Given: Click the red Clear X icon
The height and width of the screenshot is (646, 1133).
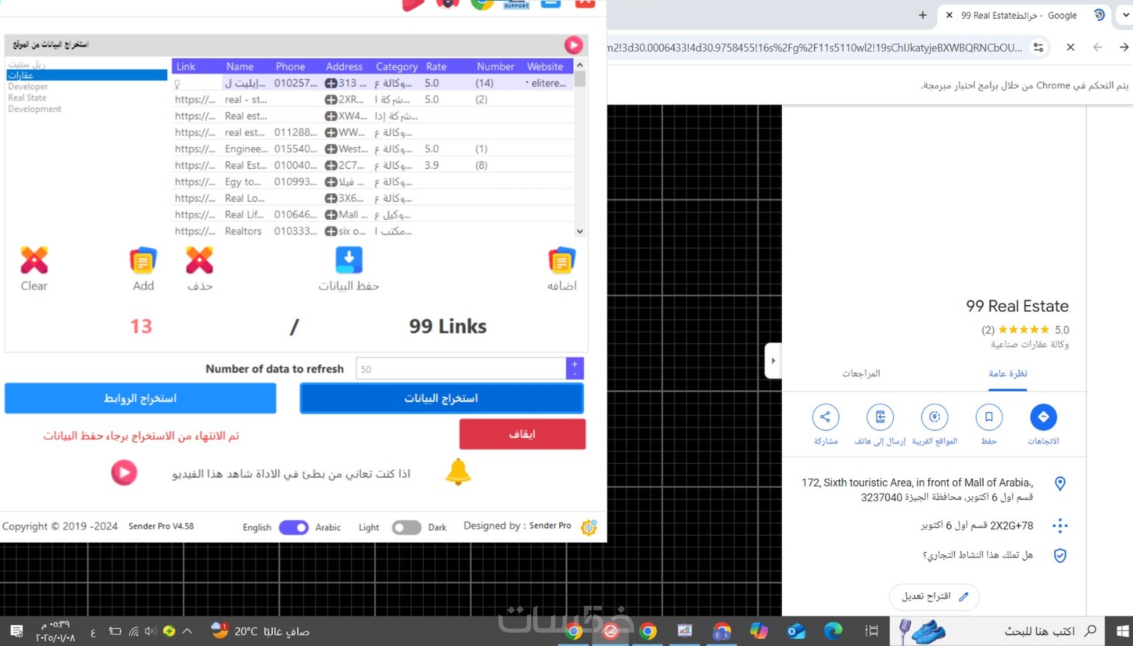Looking at the screenshot, I should coord(34,260).
